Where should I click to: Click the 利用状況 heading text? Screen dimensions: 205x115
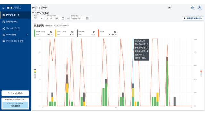39,26
